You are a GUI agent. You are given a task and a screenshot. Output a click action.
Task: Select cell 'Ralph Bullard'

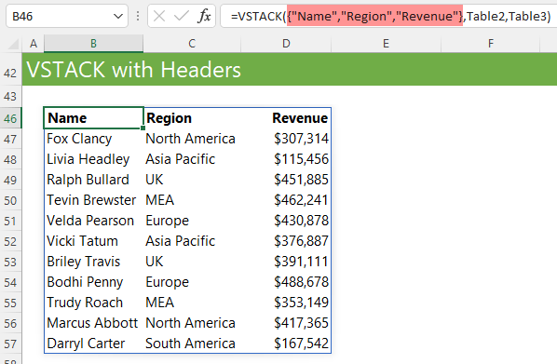pyautogui.click(x=93, y=180)
